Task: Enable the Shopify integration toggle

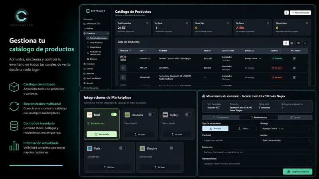Action: pyautogui.click(x=173, y=148)
